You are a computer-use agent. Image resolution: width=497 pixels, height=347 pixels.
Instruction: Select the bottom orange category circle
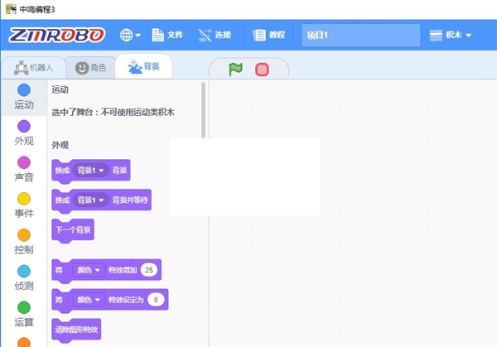[24, 343]
